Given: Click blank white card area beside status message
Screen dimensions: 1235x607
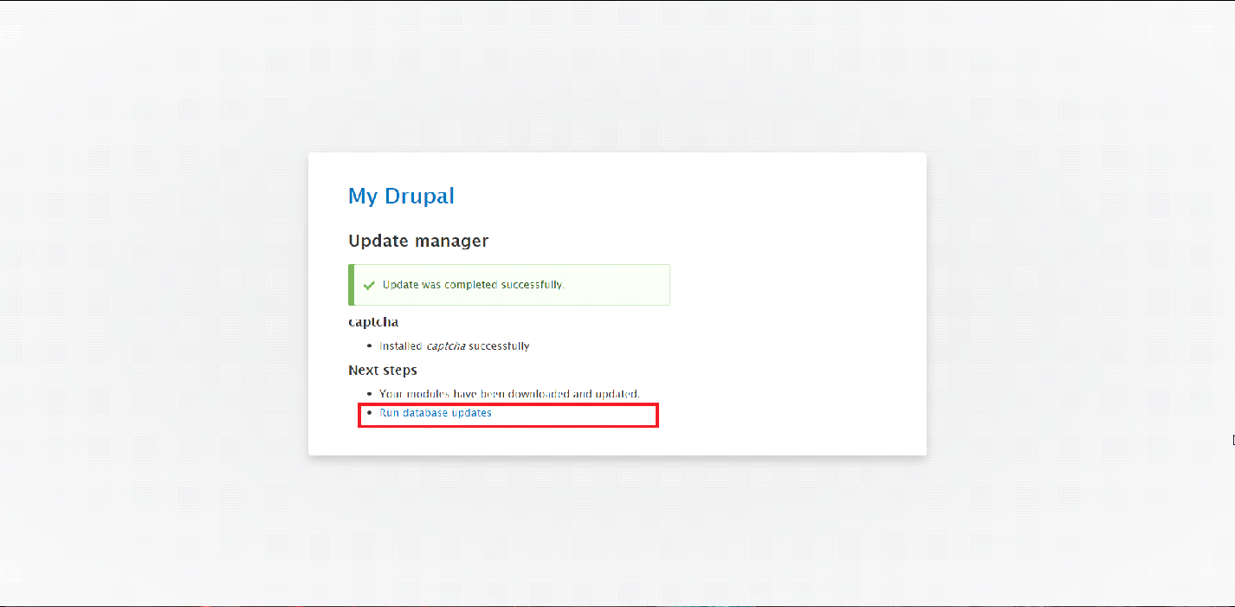Looking at the screenshot, I should click(x=788, y=285).
